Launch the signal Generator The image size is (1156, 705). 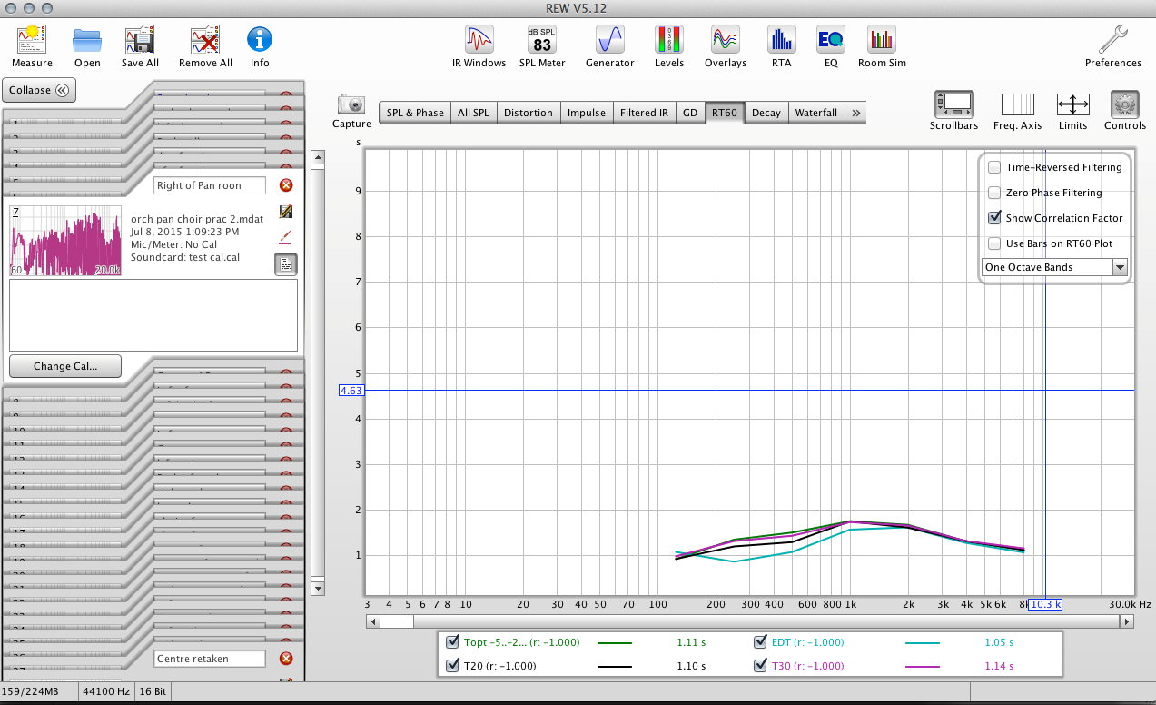click(609, 40)
